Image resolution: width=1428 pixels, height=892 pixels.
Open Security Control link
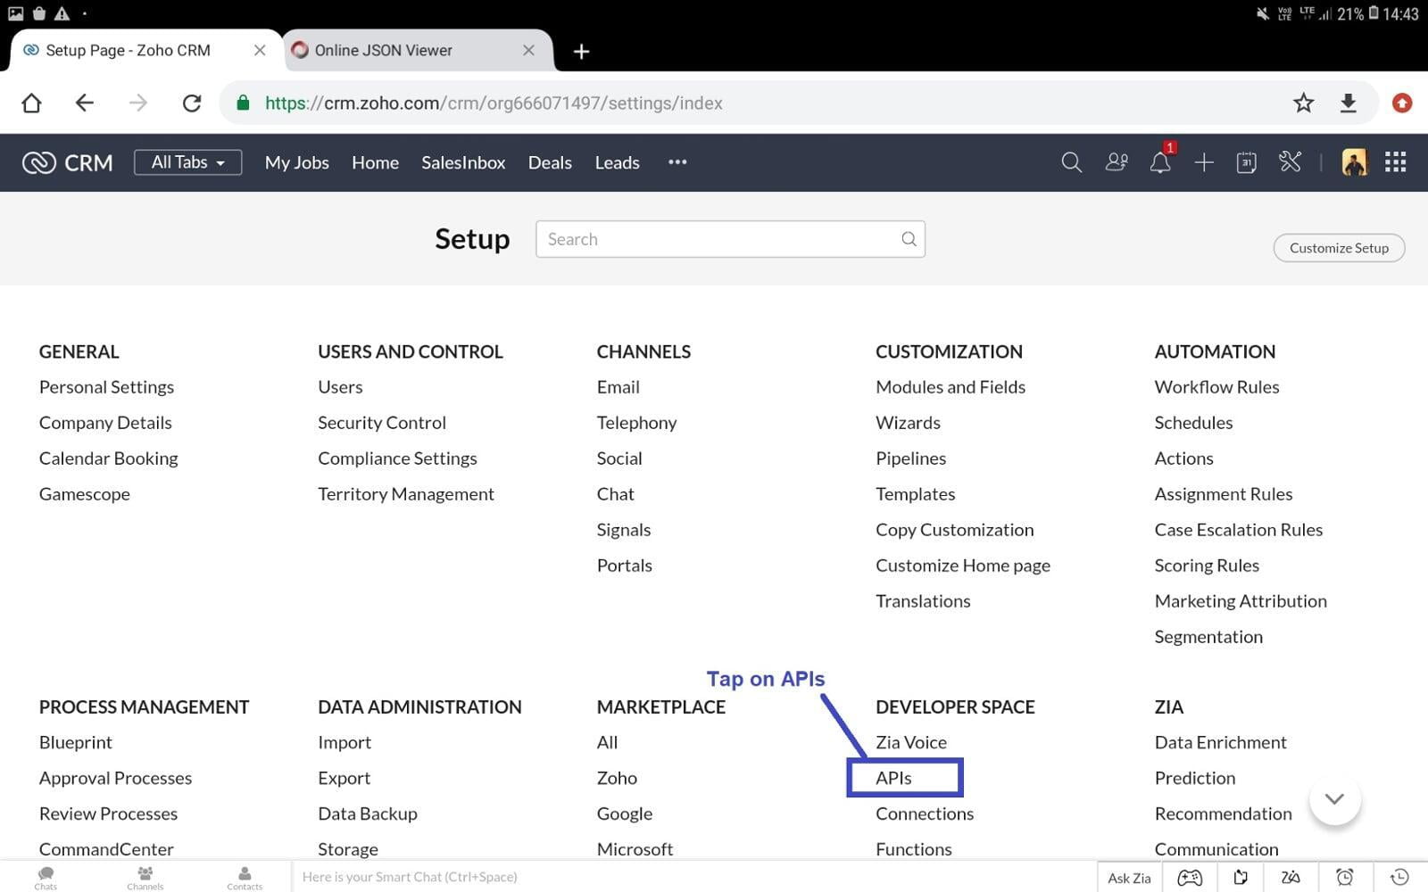[x=382, y=423]
